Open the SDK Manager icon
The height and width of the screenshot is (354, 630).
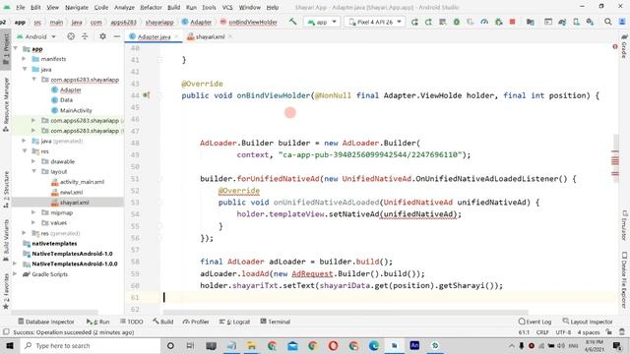click(590, 22)
